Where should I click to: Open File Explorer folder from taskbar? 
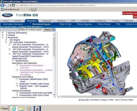21,109
